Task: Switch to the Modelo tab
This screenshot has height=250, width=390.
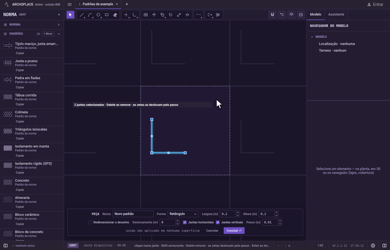Action: click(316, 14)
